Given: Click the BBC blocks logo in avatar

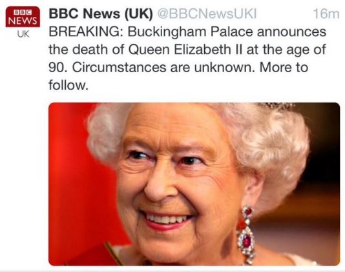Looking at the screenshot, I should (23, 12).
